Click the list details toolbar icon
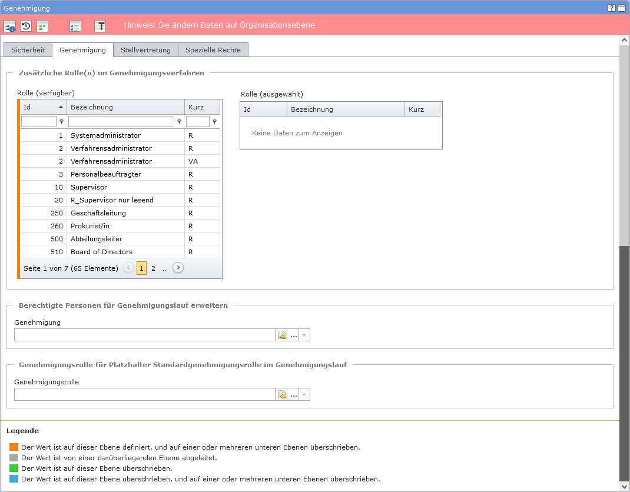This screenshot has width=630, height=492. pos(75,26)
